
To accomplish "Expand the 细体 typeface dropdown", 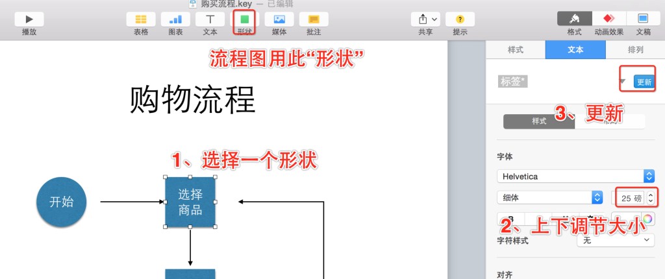I will (549, 197).
